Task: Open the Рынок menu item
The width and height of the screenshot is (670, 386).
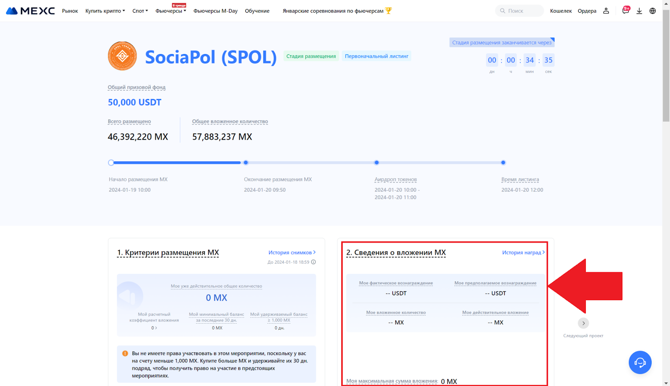Action: pyautogui.click(x=70, y=11)
